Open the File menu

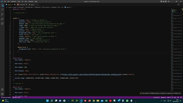(5, 1)
